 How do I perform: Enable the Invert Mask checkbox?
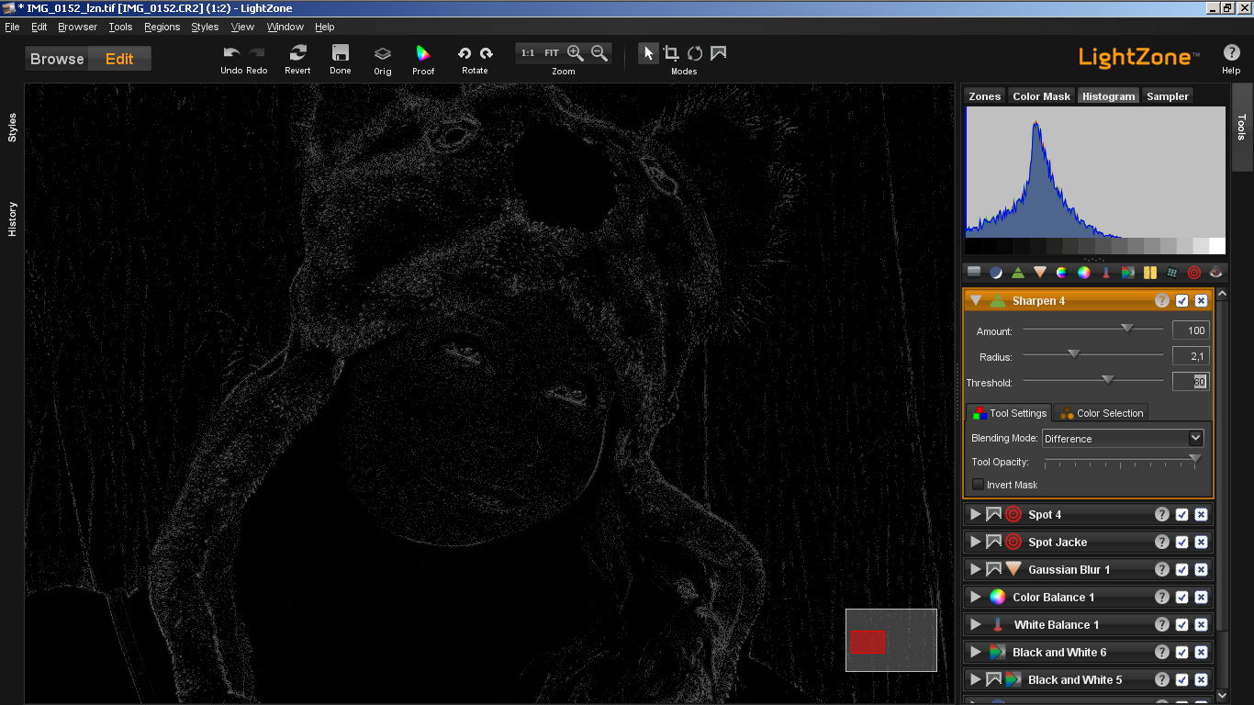click(979, 485)
